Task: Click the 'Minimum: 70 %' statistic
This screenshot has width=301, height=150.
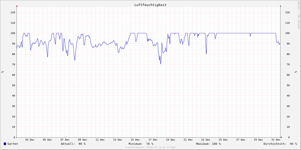Action: point(141,144)
